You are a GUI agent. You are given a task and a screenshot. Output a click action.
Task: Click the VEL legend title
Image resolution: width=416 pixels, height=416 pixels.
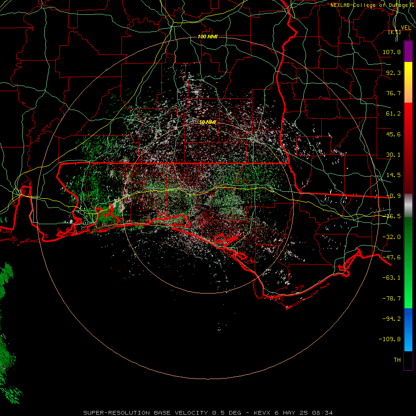(x=406, y=28)
